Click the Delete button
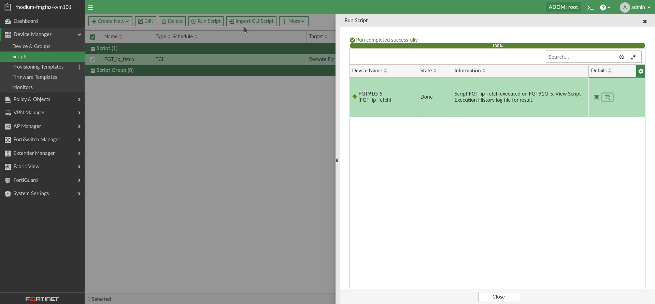Viewport: 655px width, 304px height. (172, 21)
